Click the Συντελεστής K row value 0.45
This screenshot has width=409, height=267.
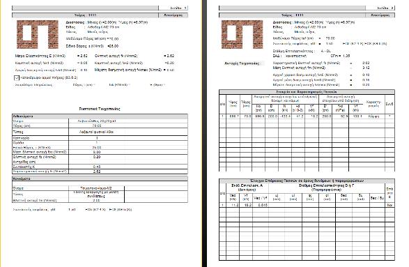coord(97,167)
